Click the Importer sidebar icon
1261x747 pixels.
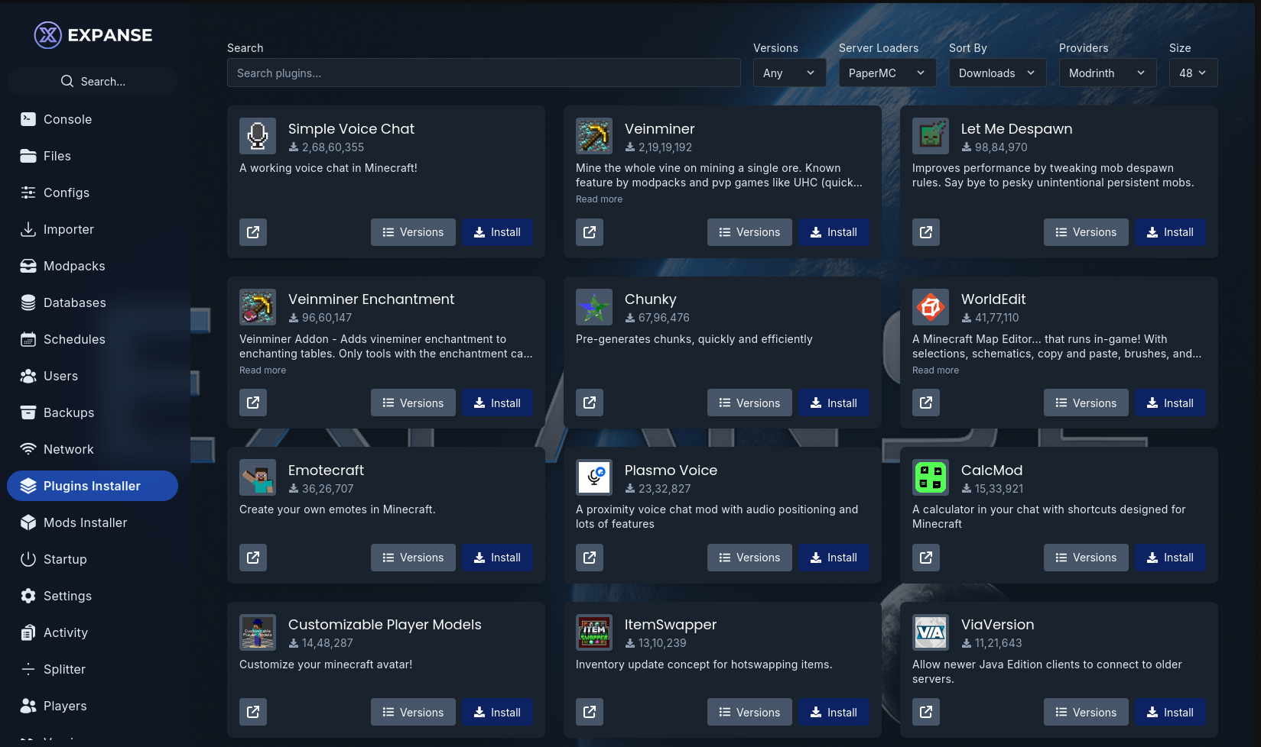(x=28, y=229)
